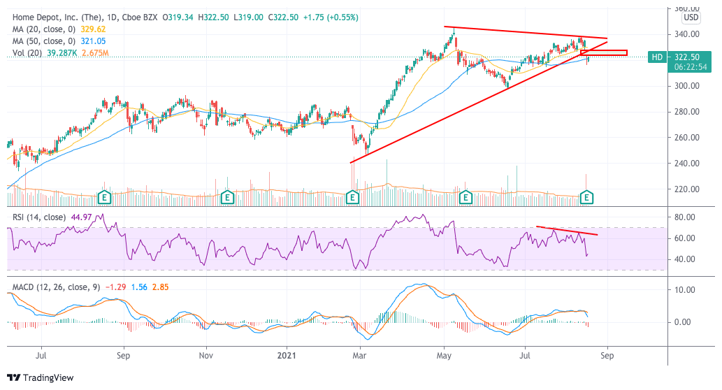
Task: Click the Nov time axis label
Action: tap(205, 356)
